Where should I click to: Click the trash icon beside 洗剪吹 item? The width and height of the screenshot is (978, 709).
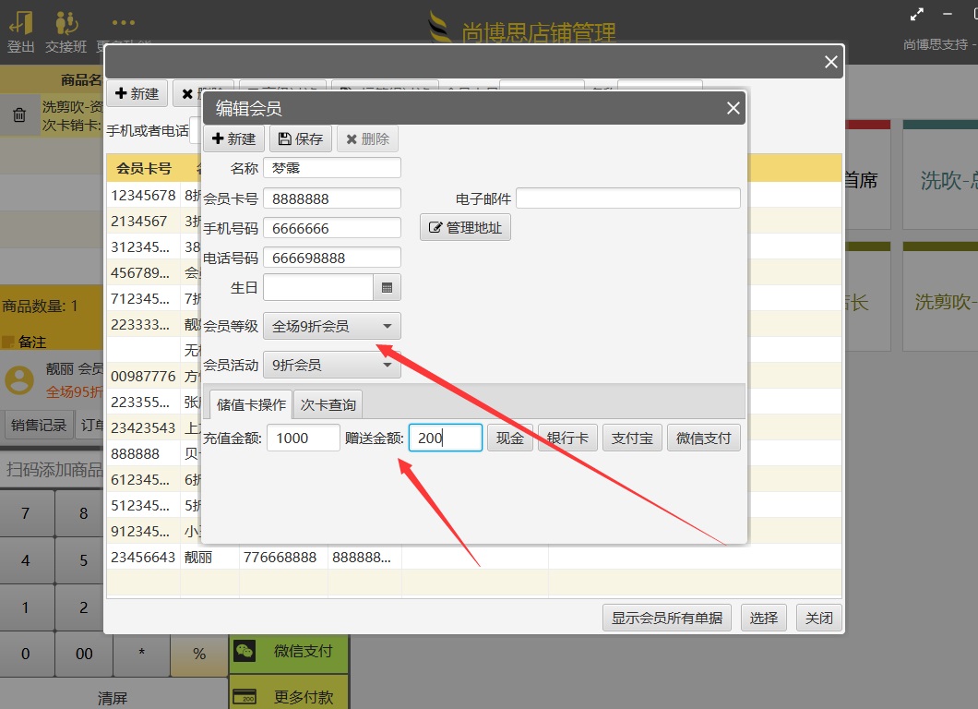19,115
